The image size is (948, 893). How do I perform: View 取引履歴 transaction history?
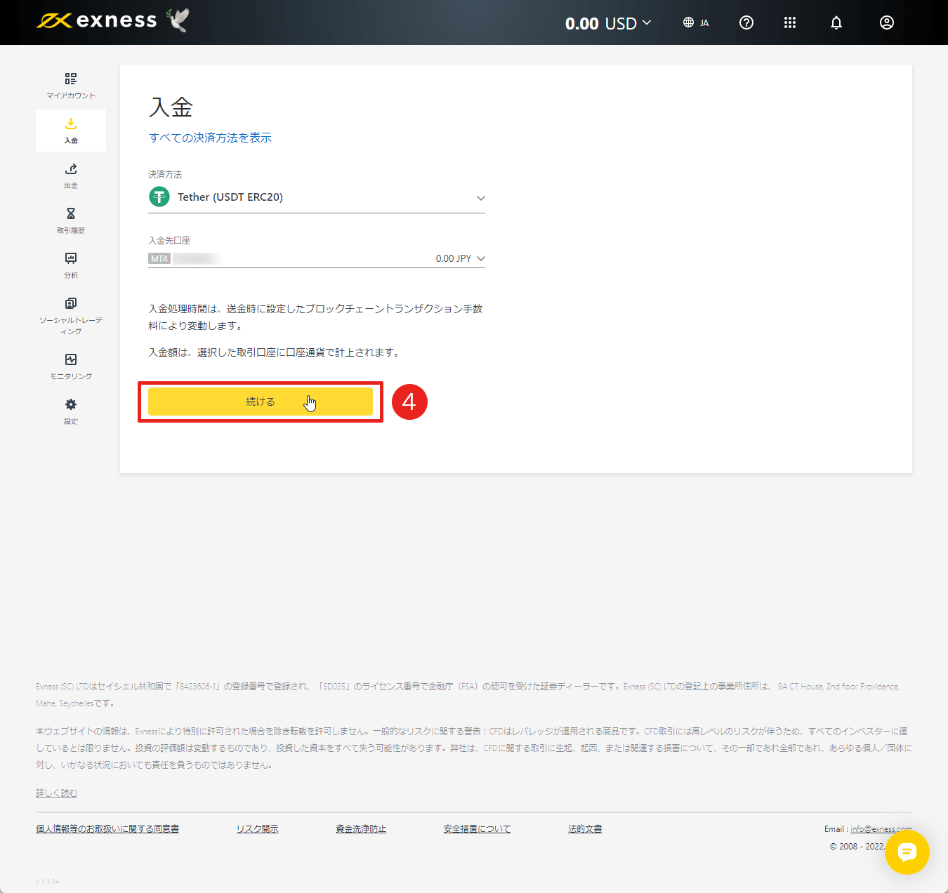tap(70, 220)
